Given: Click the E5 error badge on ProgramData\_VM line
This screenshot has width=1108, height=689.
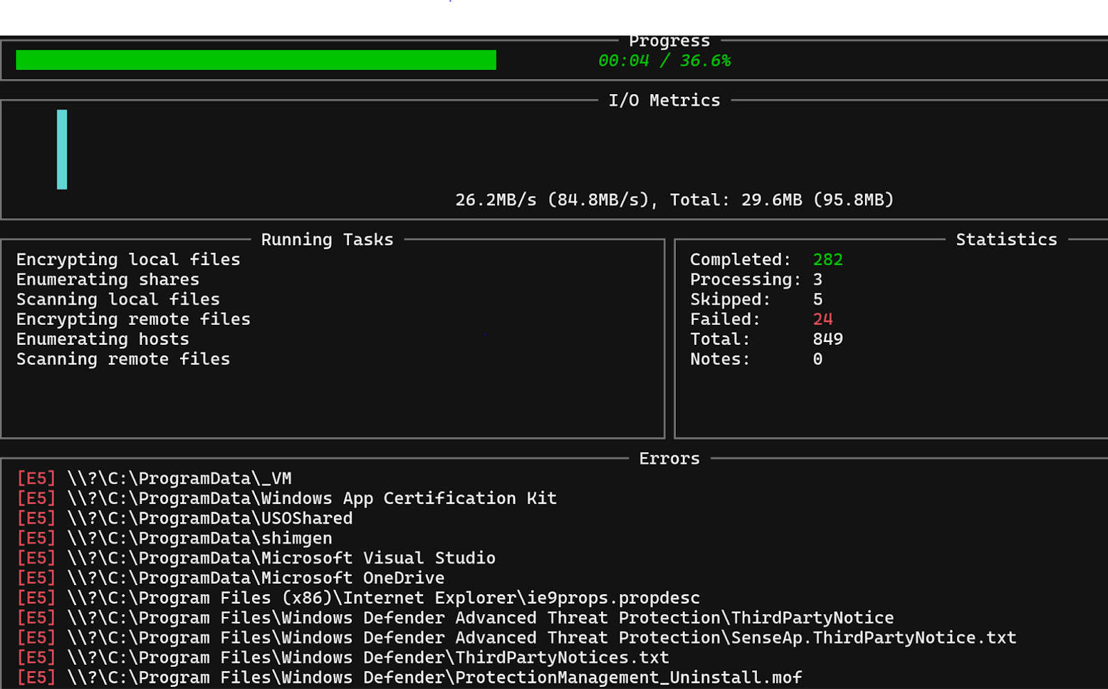Looking at the screenshot, I should click(35, 478).
